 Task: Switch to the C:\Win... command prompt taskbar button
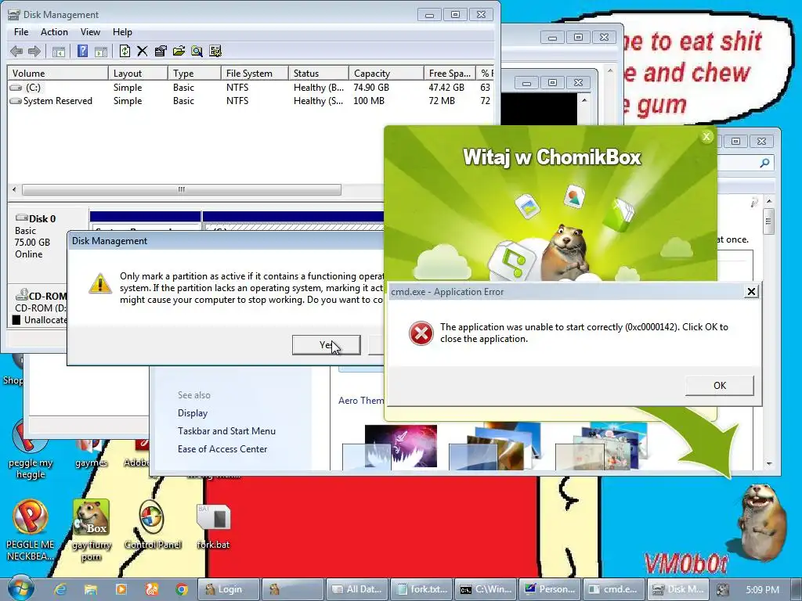coord(486,589)
